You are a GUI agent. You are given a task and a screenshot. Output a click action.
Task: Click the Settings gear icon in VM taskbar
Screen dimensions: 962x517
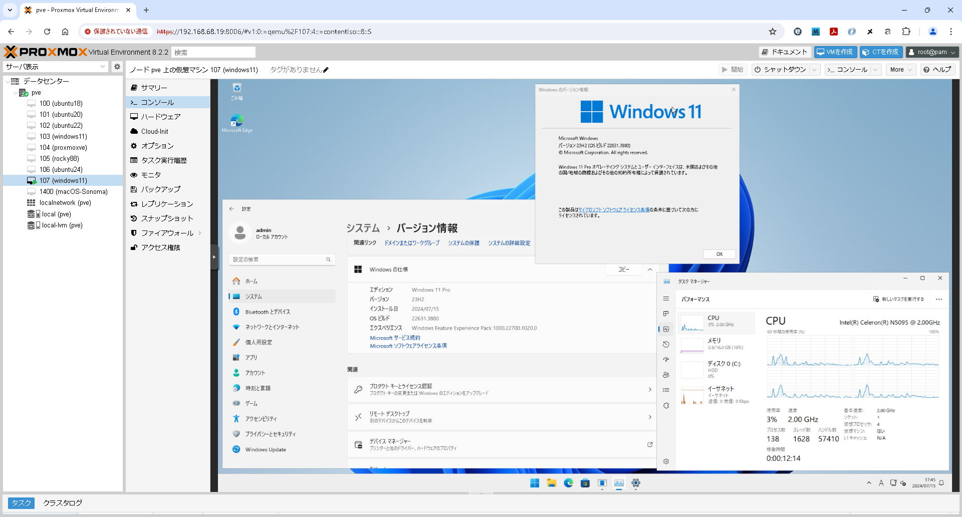point(636,483)
